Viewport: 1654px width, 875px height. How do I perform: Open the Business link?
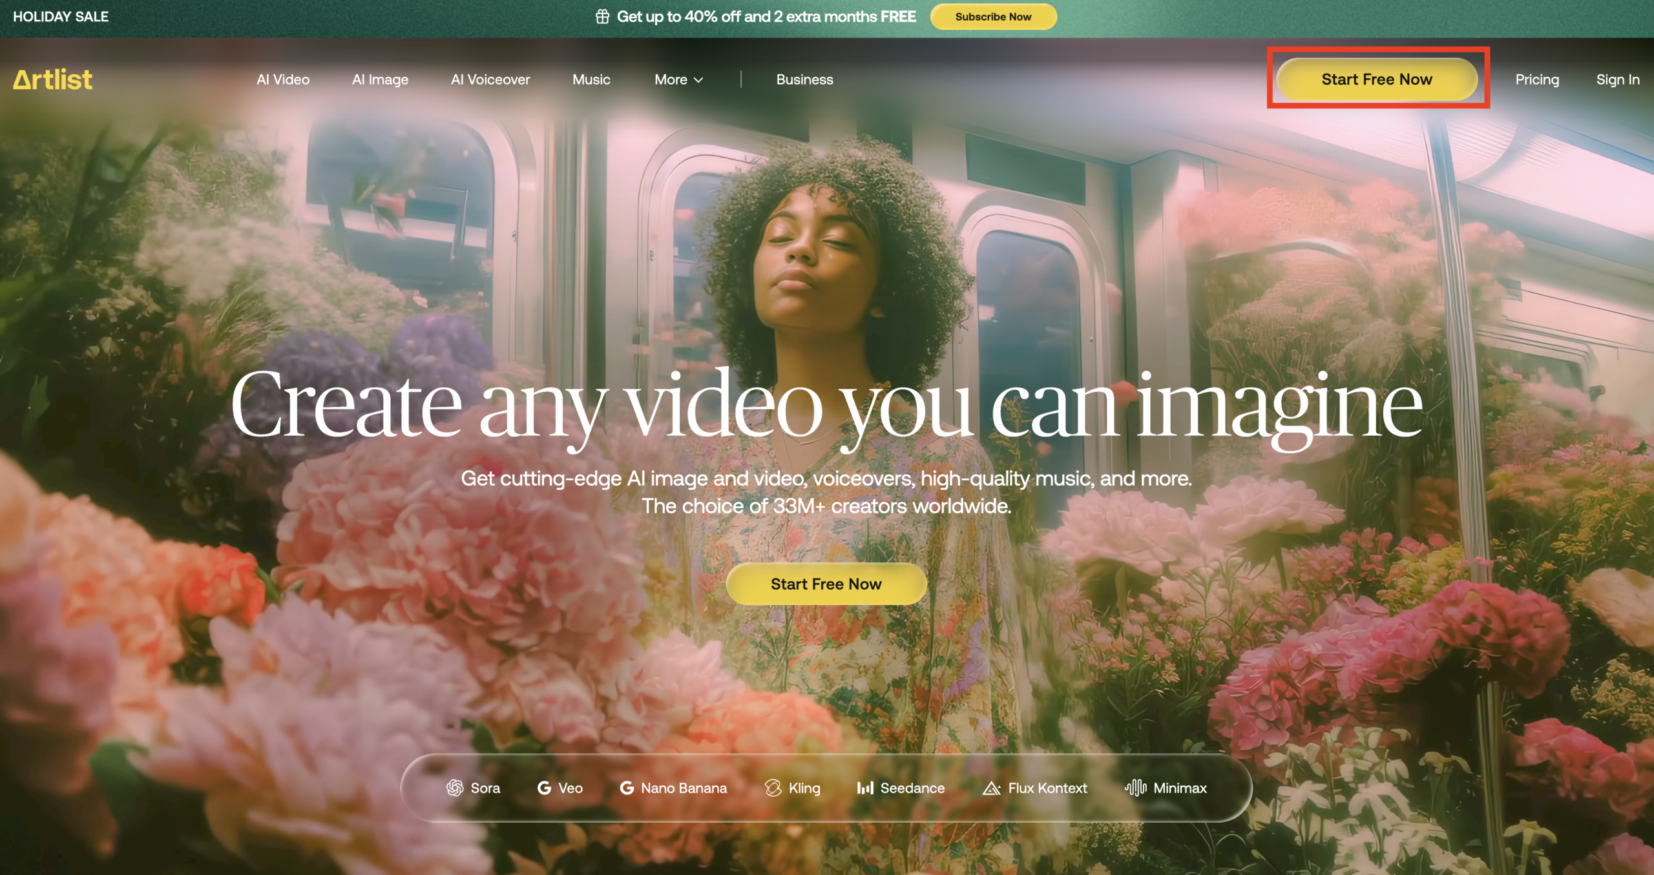click(804, 79)
